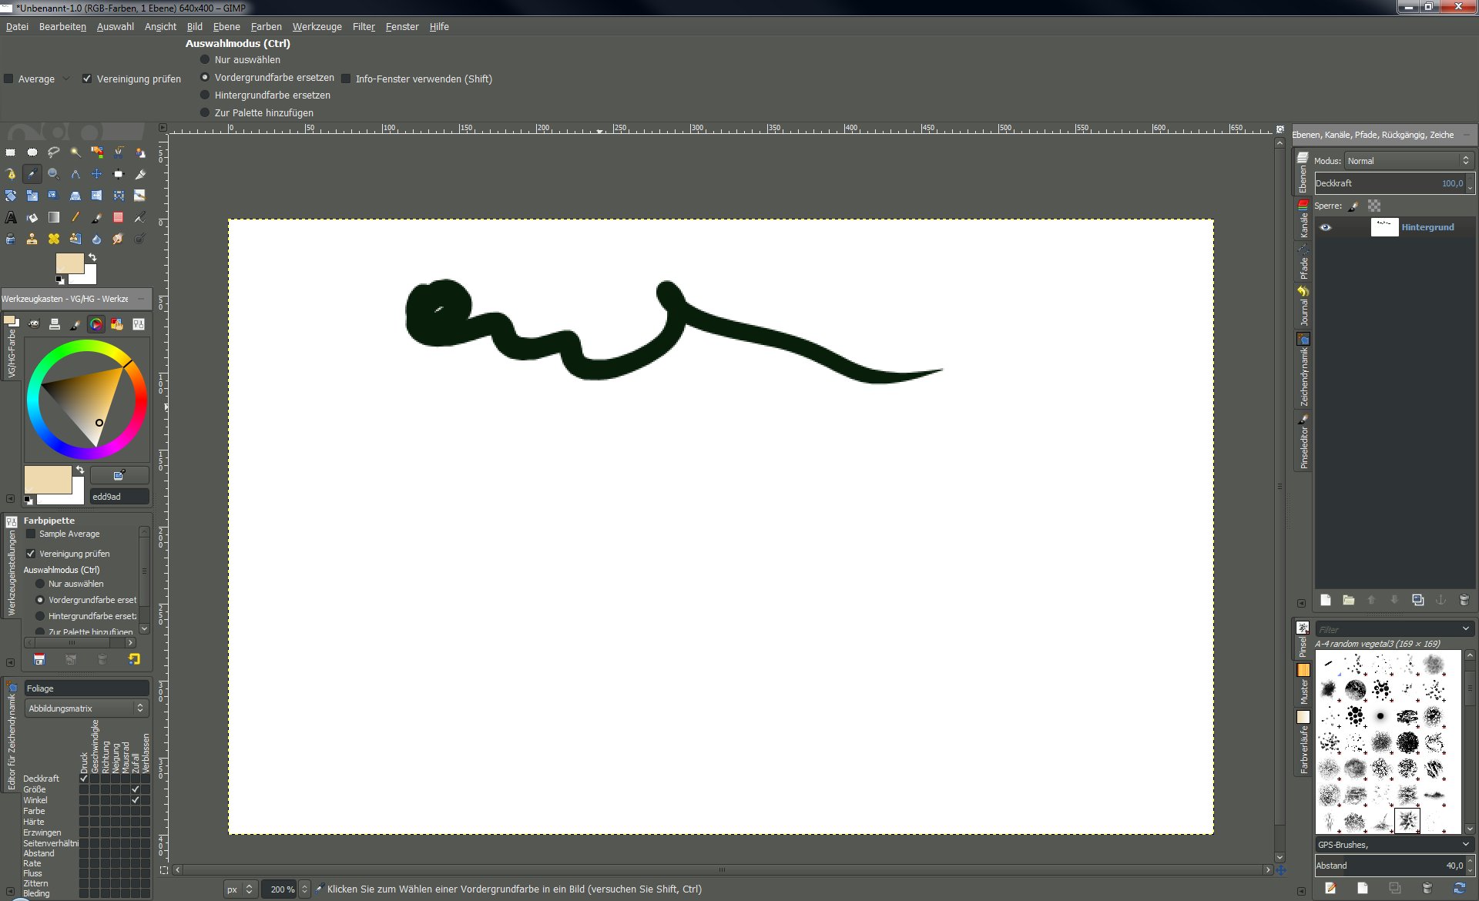The width and height of the screenshot is (1479, 901).
Task: Select the Paintbrush tool
Action: [x=97, y=217]
